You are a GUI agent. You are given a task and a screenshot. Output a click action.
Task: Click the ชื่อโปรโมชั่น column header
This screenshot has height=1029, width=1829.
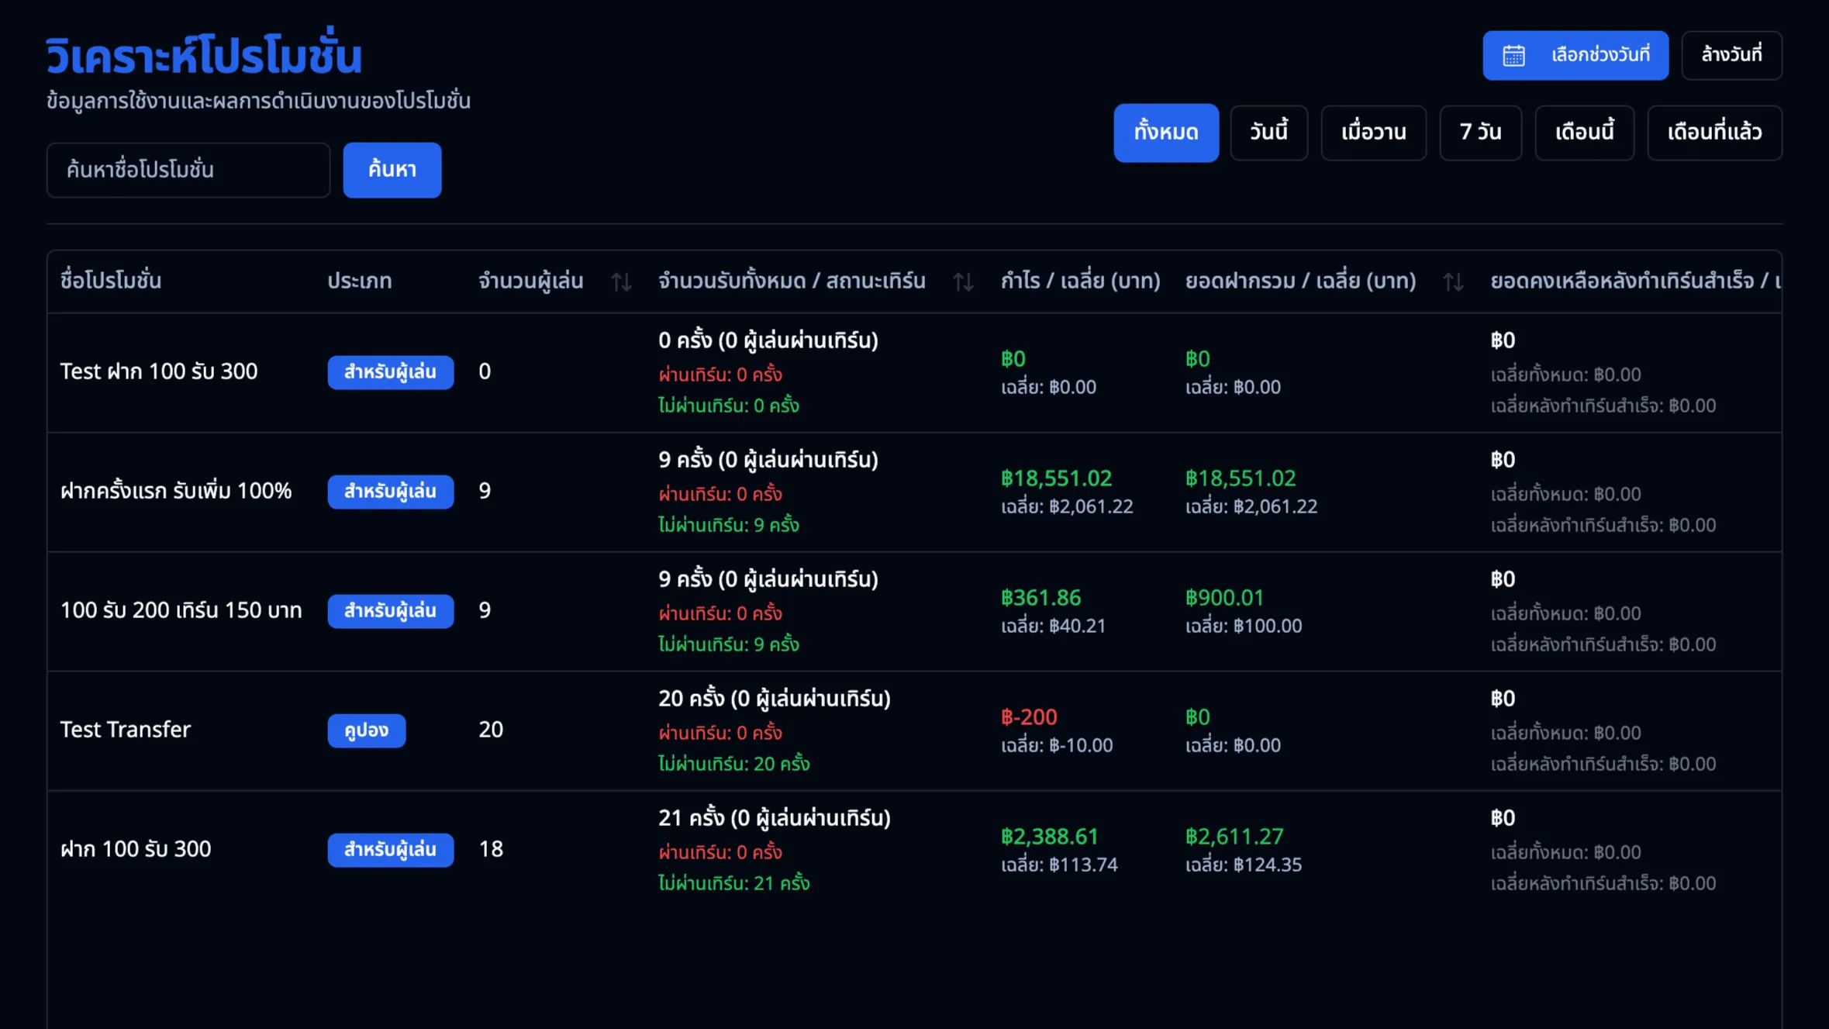coord(111,281)
